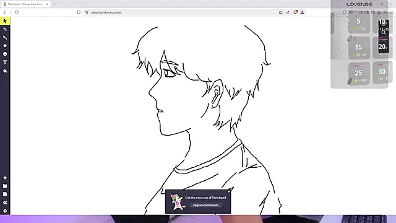Bookmark this page
396x223 pixels.
click(79, 12)
